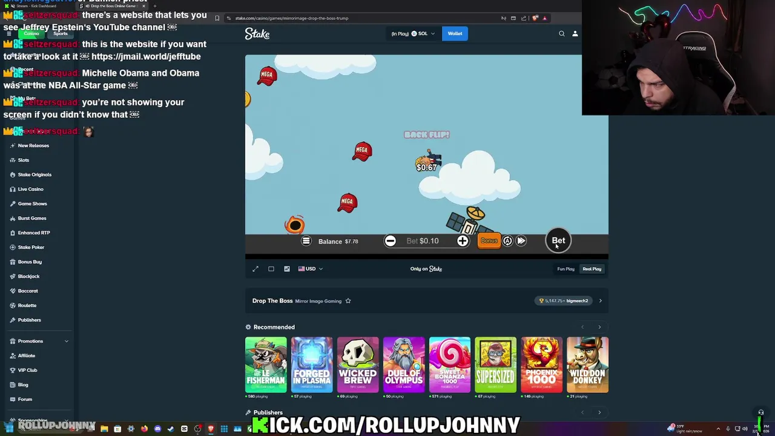Open Wild Don Donkey game thumbnail
Image resolution: width=775 pixels, height=436 pixels.
click(x=588, y=365)
